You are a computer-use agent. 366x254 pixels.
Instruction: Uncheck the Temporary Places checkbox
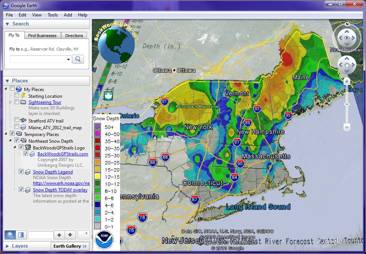[12, 133]
